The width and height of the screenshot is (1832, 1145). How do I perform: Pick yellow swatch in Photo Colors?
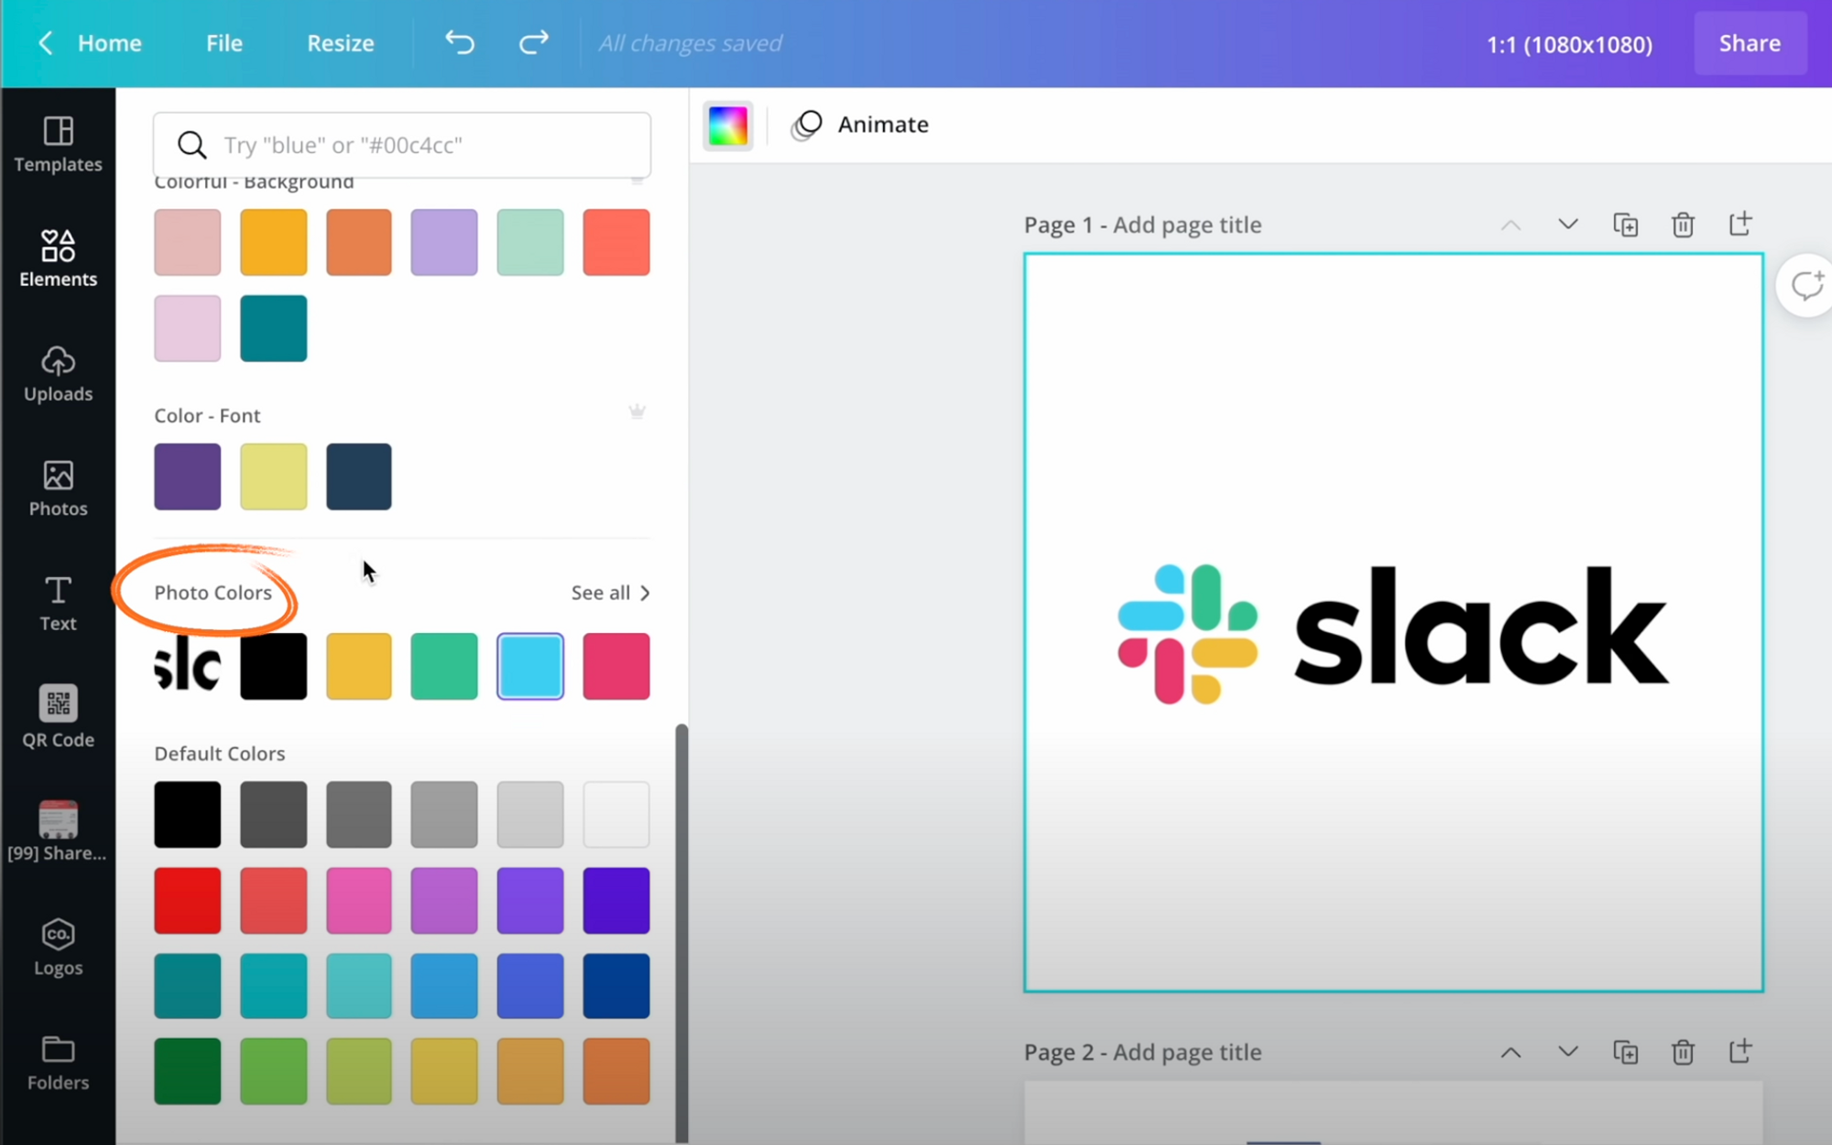359,666
